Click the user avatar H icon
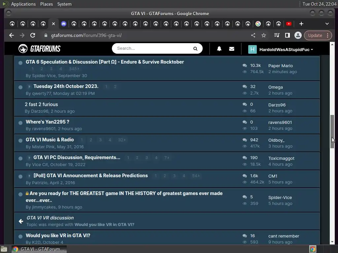This screenshot has height=253, width=338. point(253,49)
